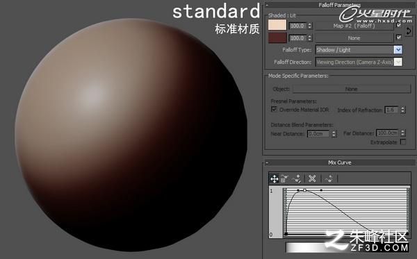Open the Map #2 (Falloff) map button
Screen dimensions: 417x259
click(354, 26)
